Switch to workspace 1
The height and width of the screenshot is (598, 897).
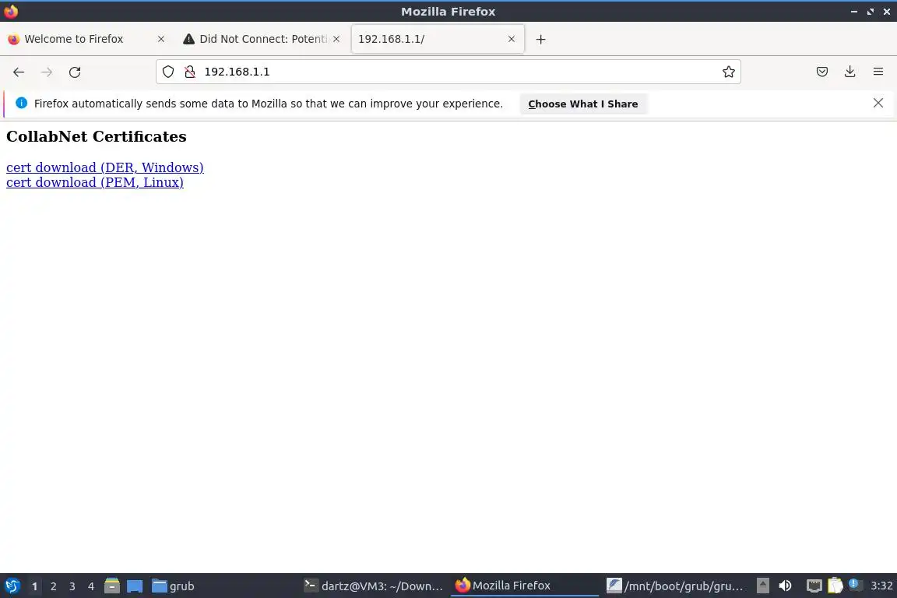[35, 586]
